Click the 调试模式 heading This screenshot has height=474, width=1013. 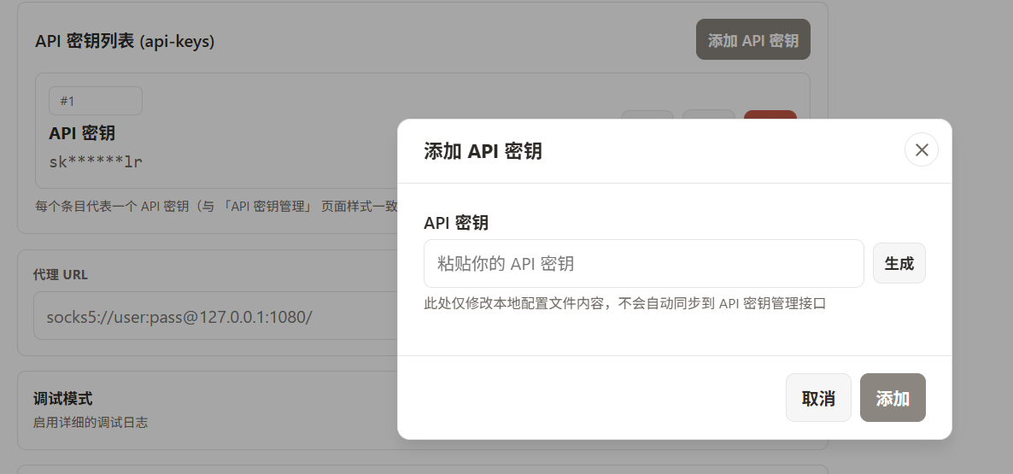pos(62,399)
